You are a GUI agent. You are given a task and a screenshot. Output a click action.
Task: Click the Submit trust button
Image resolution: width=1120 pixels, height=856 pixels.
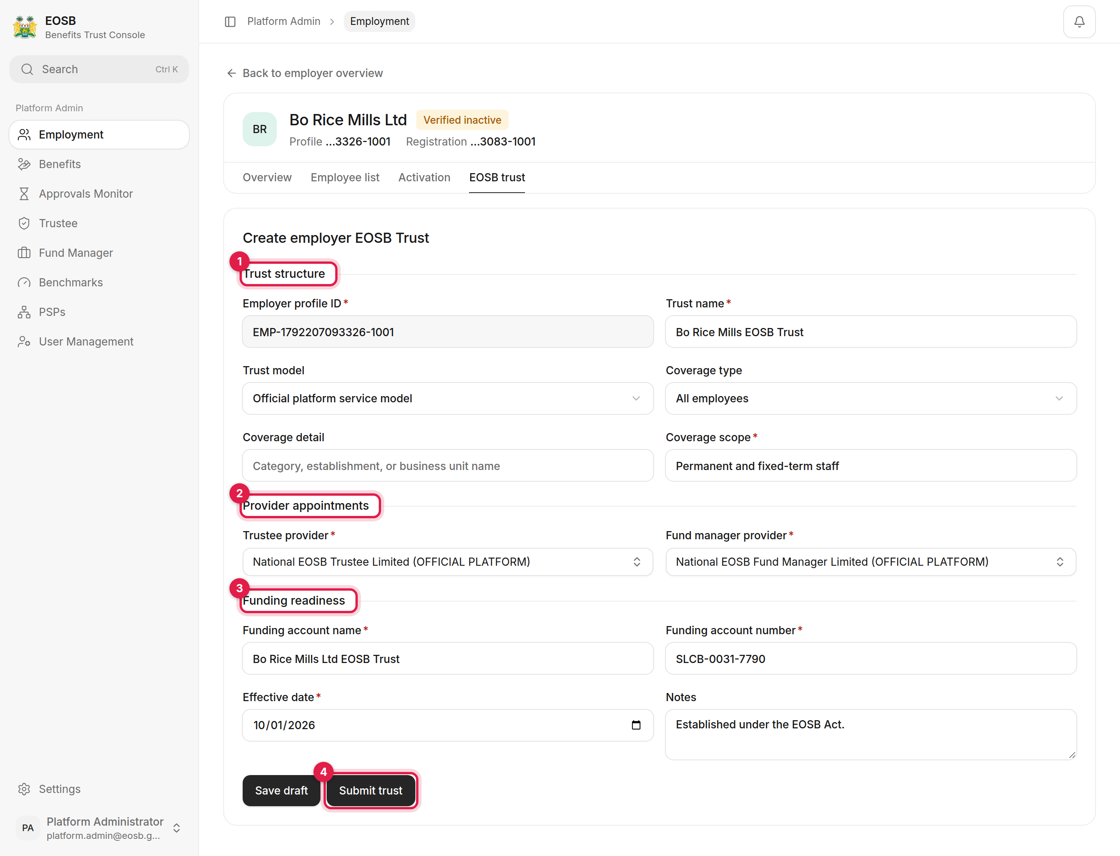370,790
